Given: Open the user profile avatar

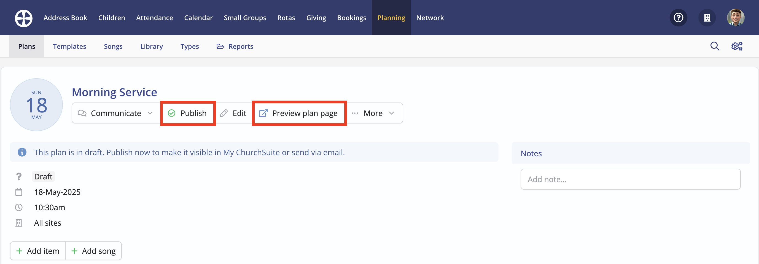Looking at the screenshot, I should pyautogui.click(x=735, y=18).
